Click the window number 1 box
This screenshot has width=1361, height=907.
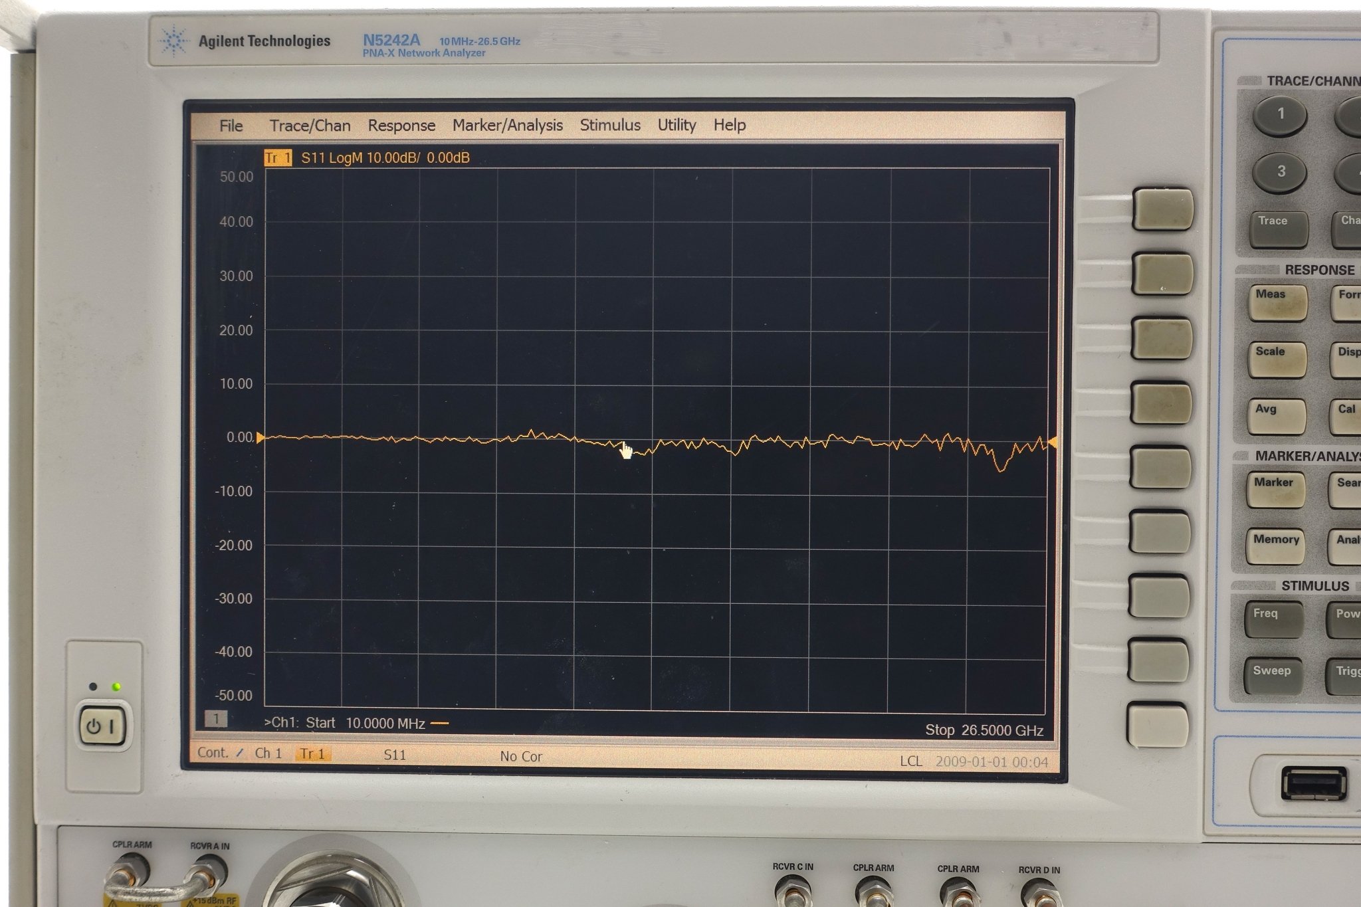tap(215, 718)
